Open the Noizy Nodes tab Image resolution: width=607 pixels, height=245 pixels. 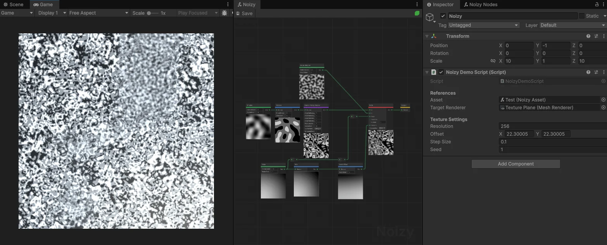tap(480, 5)
